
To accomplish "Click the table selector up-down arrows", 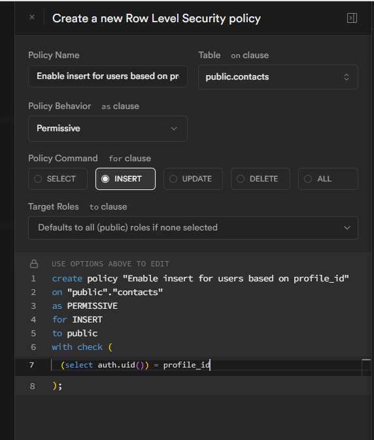I will (347, 77).
